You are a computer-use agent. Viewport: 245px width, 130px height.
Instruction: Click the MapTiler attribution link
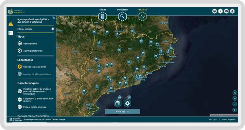tap(214, 115)
